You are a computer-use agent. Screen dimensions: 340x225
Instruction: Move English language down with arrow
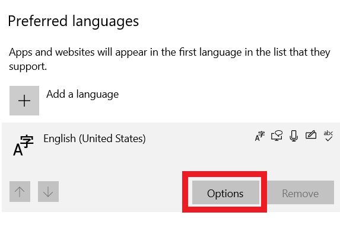[x=48, y=191]
